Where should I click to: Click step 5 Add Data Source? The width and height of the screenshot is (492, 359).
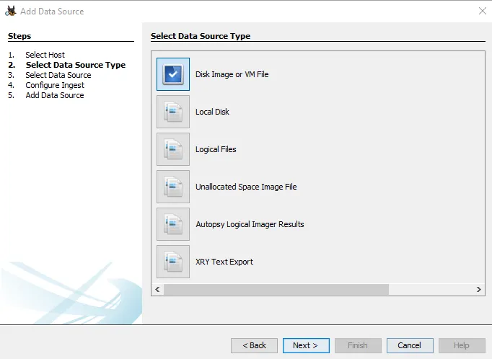pyautogui.click(x=55, y=95)
